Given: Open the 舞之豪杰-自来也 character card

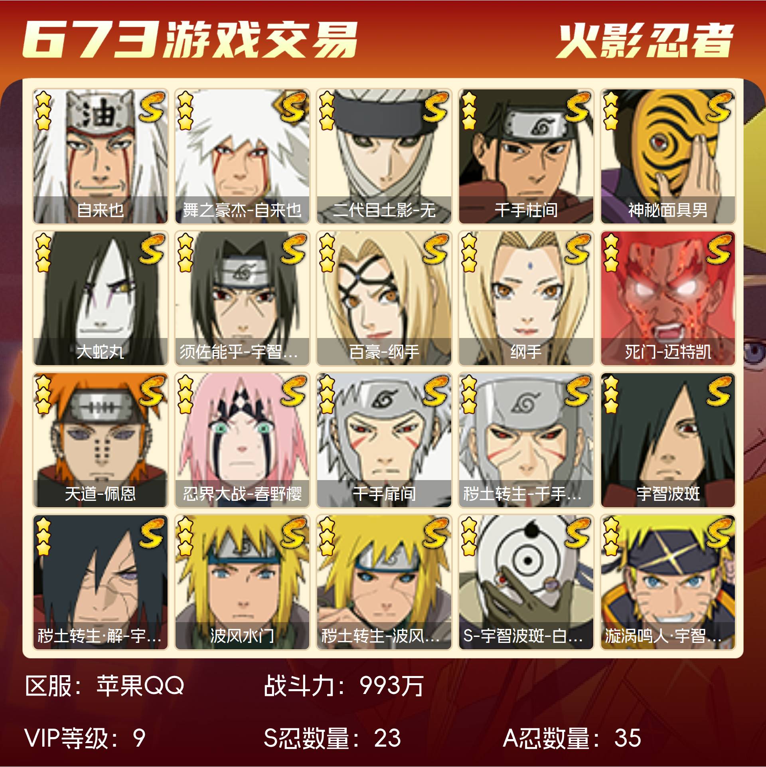Looking at the screenshot, I should 242,156.
